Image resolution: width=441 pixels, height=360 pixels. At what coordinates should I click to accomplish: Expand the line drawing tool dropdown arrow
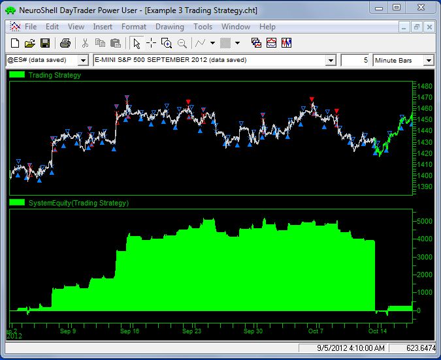[212, 43]
